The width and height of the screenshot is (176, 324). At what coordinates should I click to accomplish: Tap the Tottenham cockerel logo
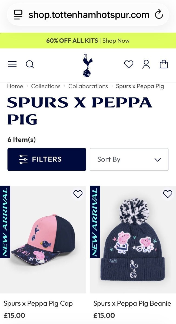point(88,65)
